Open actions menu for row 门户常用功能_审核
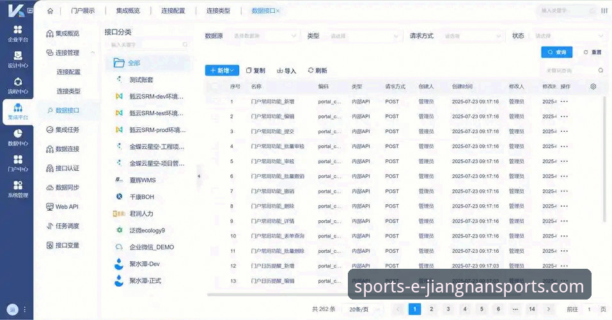612x320 pixels. (x=564, y=161)
